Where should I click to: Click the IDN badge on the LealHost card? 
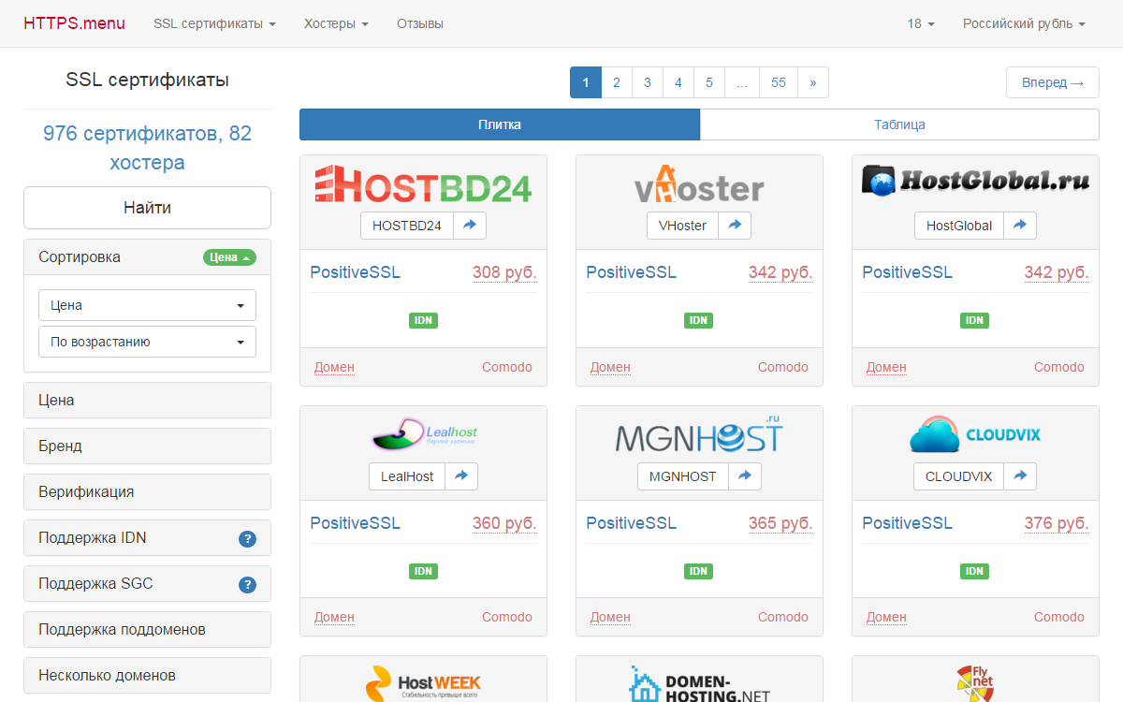coord(423,571)
